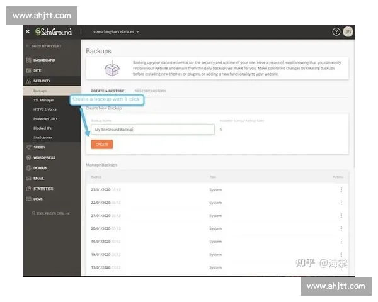The image size is (378, 302).
Task: Open SSL Manager in the sidebar
Action: click(43, 100)
